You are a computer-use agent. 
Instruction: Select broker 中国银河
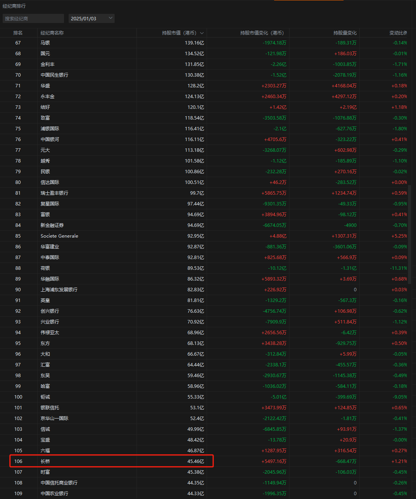[x=50, y=140]
